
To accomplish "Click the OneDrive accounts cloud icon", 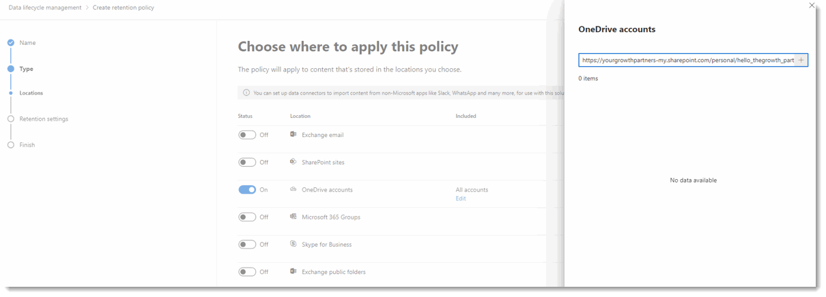I will click(294, 189).
